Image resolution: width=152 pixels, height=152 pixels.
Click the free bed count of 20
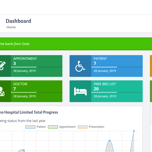(x=96, y=89)
